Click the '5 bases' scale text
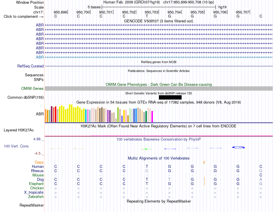Screen dimensions: 273x212 click(94, 7)
